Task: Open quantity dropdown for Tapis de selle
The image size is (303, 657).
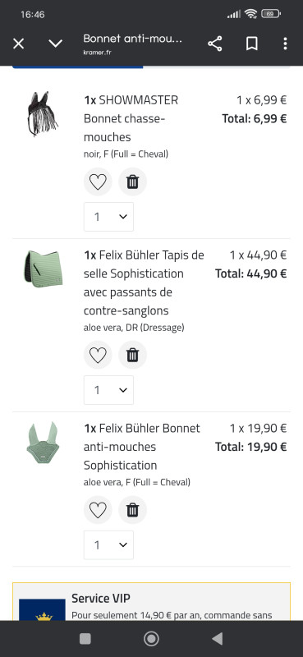Action: [108, 390]
